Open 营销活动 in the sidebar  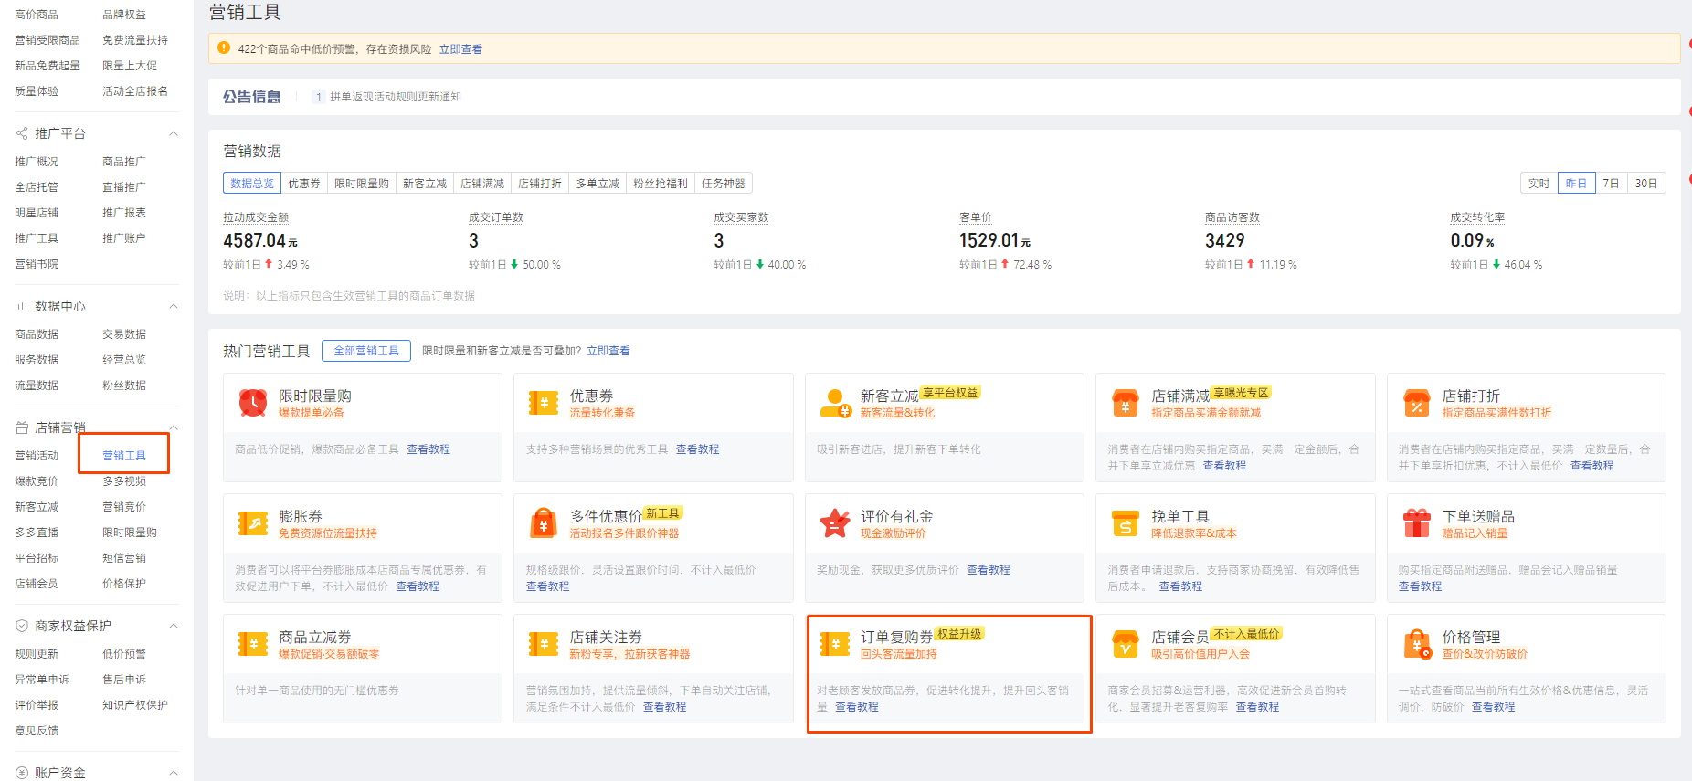(37, 456)
